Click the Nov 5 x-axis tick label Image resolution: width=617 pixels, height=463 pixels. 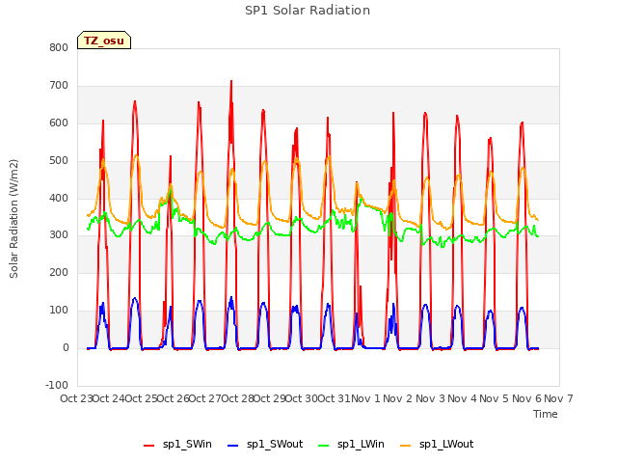tap(494, 398)
